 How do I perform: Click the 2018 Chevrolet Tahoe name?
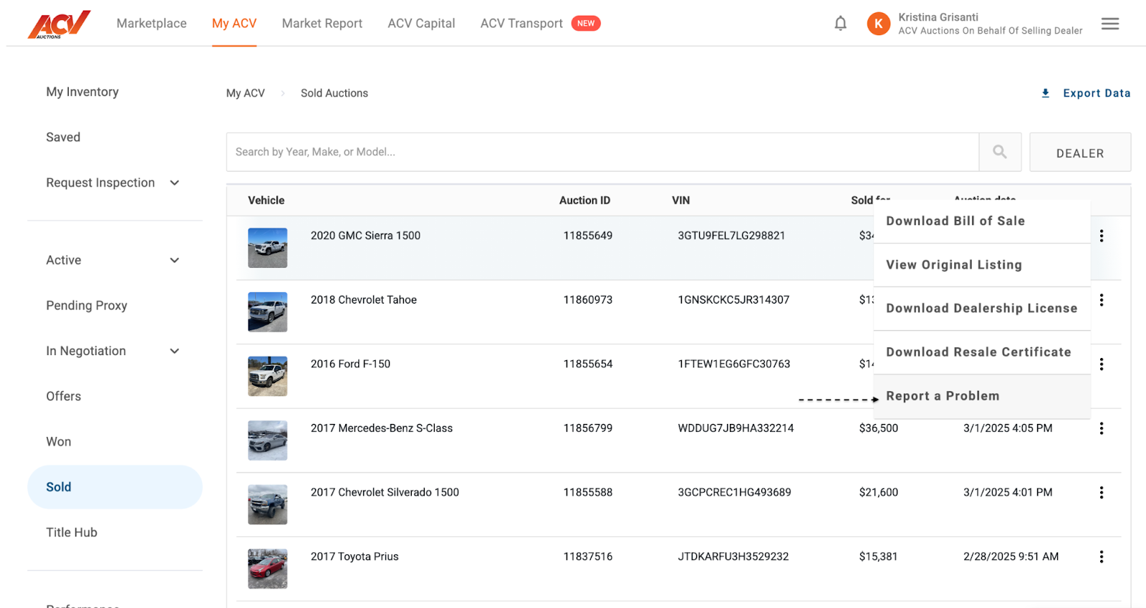(364, 300)
